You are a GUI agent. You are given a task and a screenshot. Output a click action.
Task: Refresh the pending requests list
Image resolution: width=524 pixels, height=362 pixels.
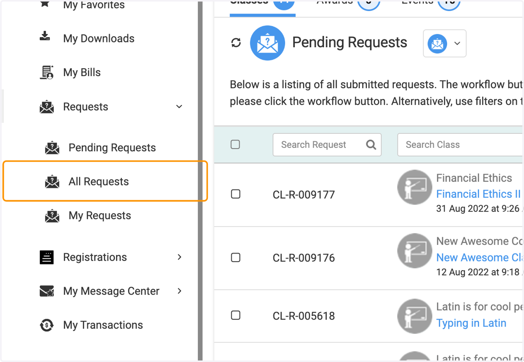(236, 42)
